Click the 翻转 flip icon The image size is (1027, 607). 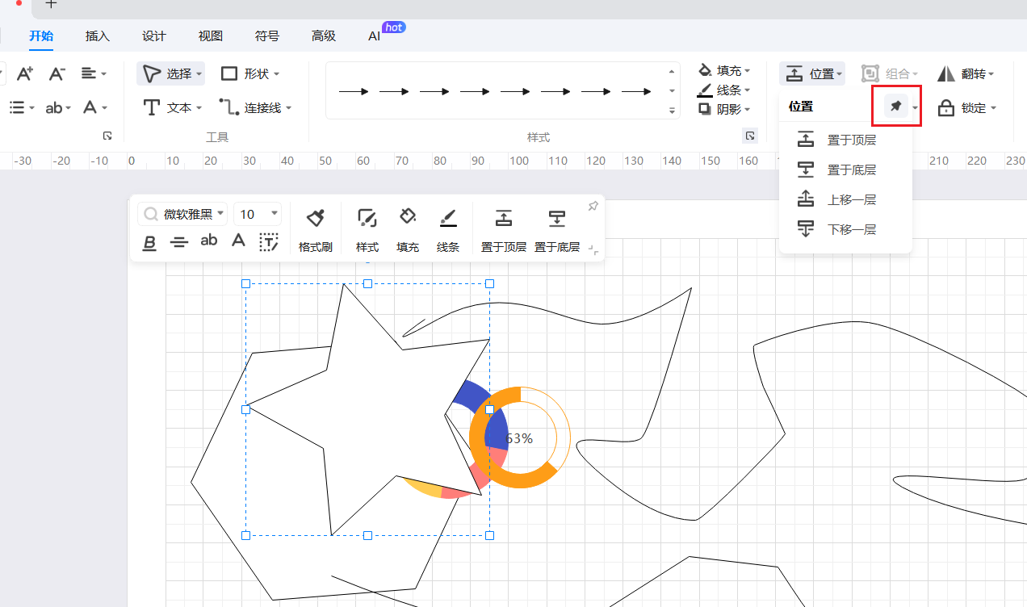(x=946, y=74)
